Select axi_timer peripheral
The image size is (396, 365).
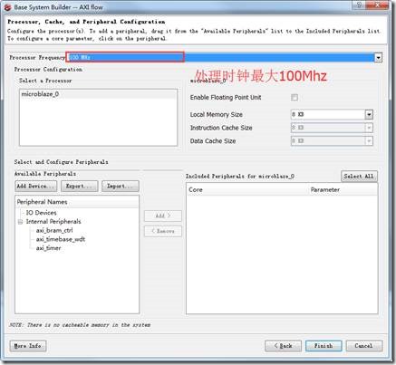click(48, 248)
